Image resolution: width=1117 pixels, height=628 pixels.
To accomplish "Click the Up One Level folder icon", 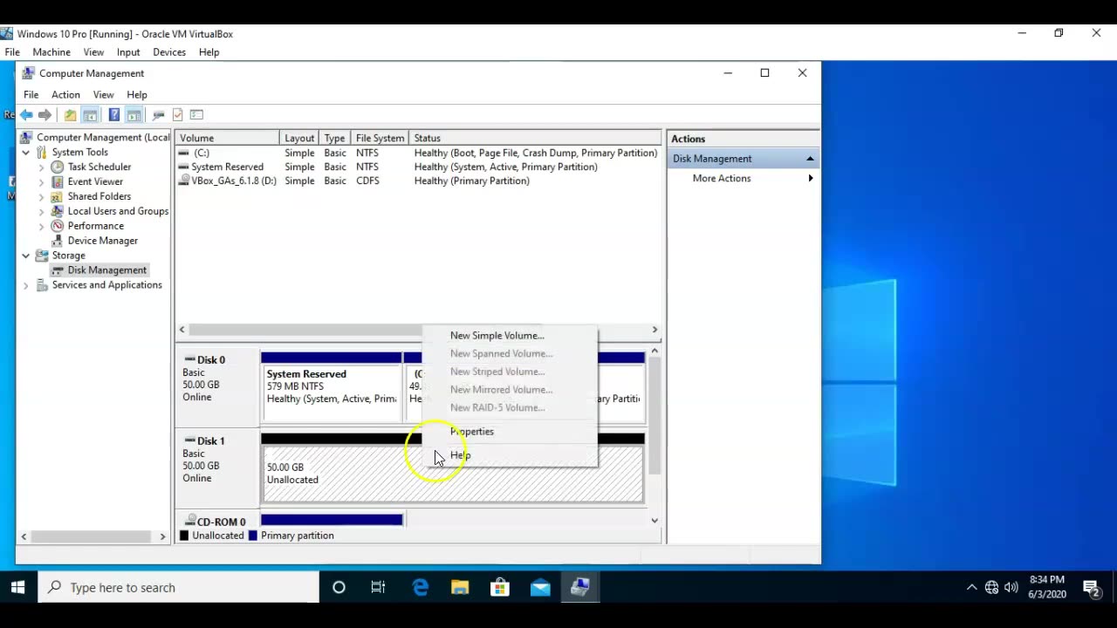I will [x=70, y=115].
